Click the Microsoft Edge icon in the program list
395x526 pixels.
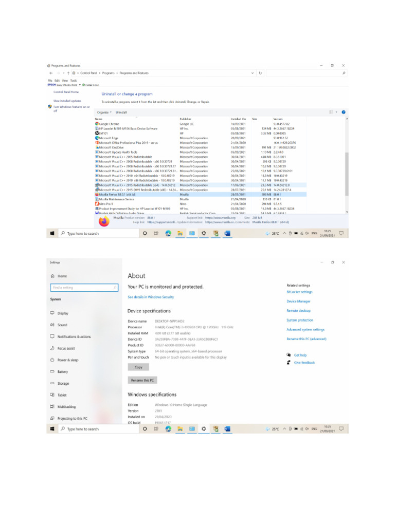pos(97,138)
